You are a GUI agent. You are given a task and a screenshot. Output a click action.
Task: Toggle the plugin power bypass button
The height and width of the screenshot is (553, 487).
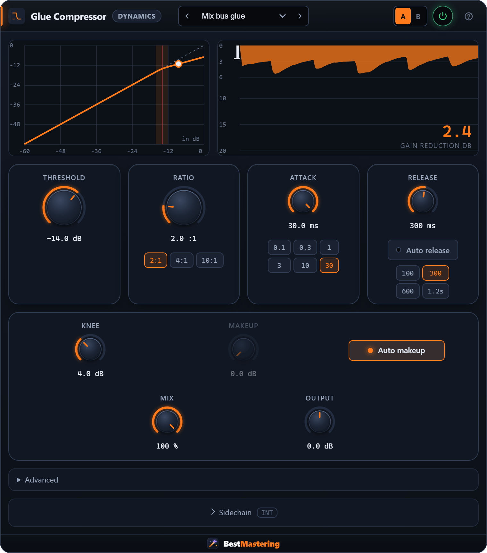(443, 16)
